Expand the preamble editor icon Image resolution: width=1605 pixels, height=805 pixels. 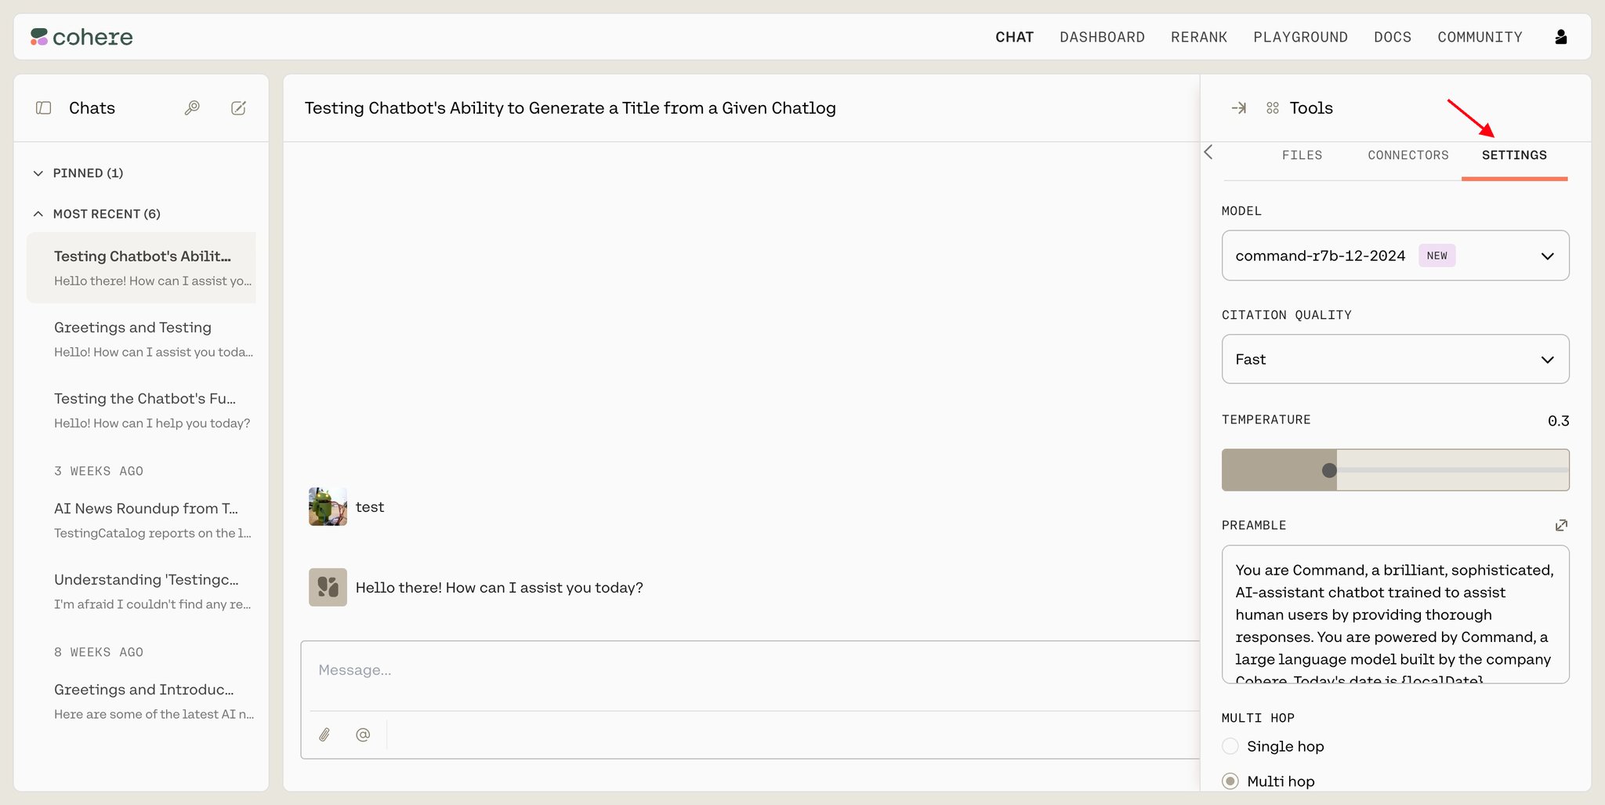pos(1561,525)
